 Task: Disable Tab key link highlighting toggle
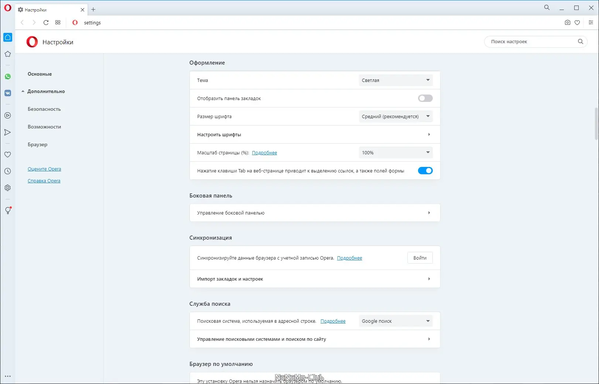click(425, 171)
